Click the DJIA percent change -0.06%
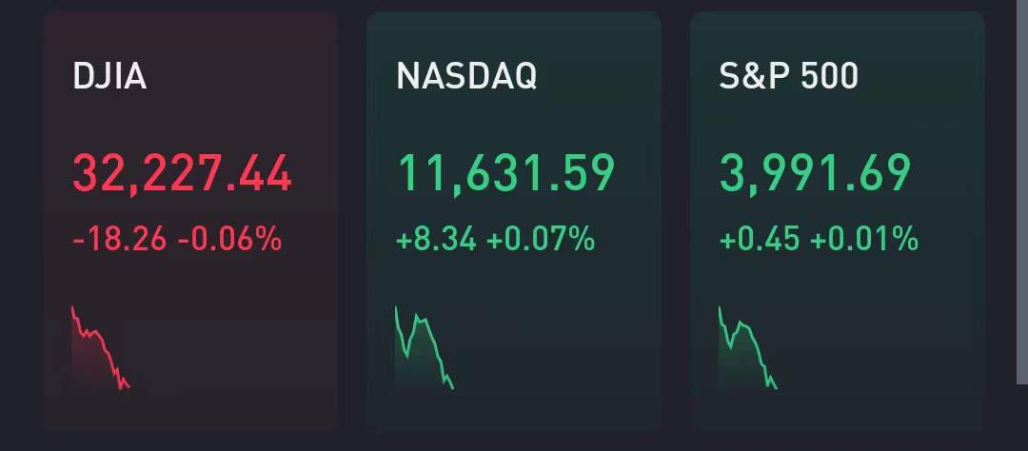1028x451 pixels. pyautogui.click(x=229, y=239)
